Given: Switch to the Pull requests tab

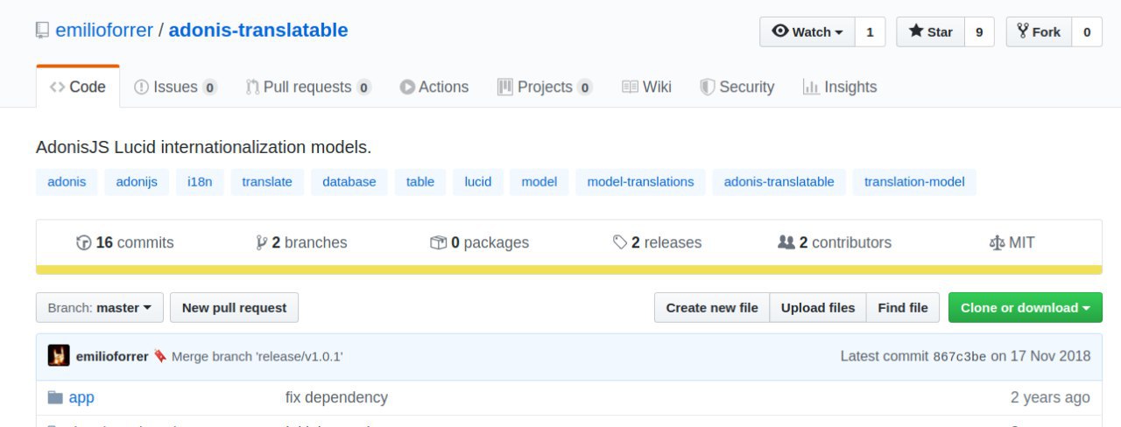Looking at the screenshot, I should coord(308,87).
